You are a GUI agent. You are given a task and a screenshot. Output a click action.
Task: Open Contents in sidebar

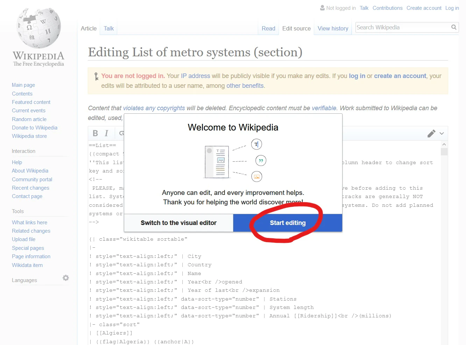22,94
